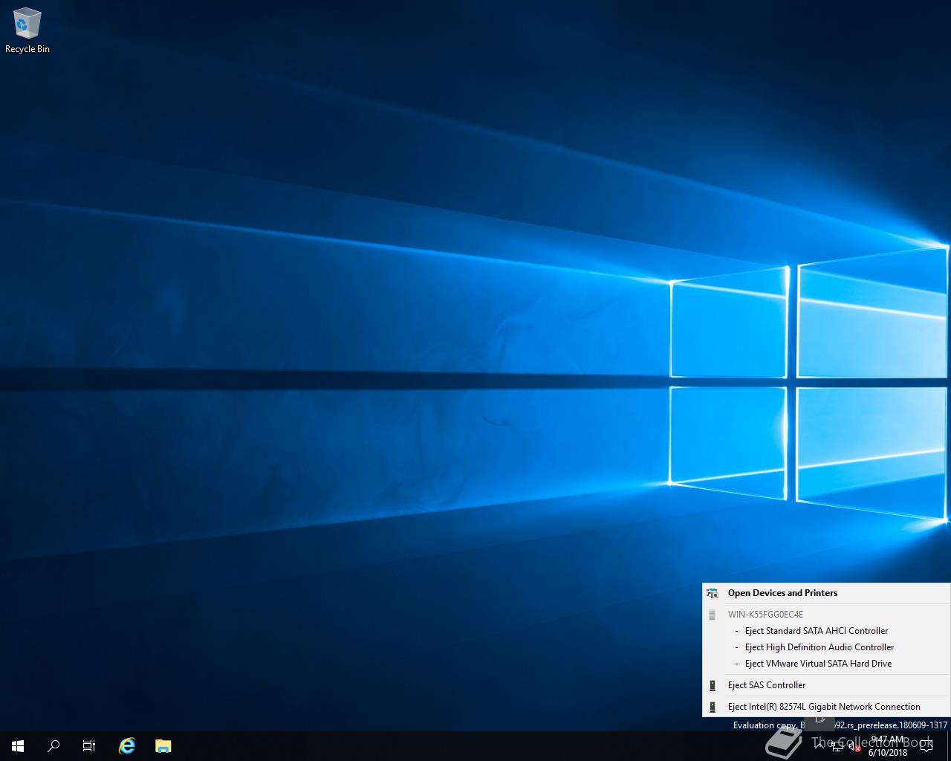Image resolution: width=951 pixels, height=761 pixels.
Task: Open muted volume tray icon
Action: click(854, 746)
